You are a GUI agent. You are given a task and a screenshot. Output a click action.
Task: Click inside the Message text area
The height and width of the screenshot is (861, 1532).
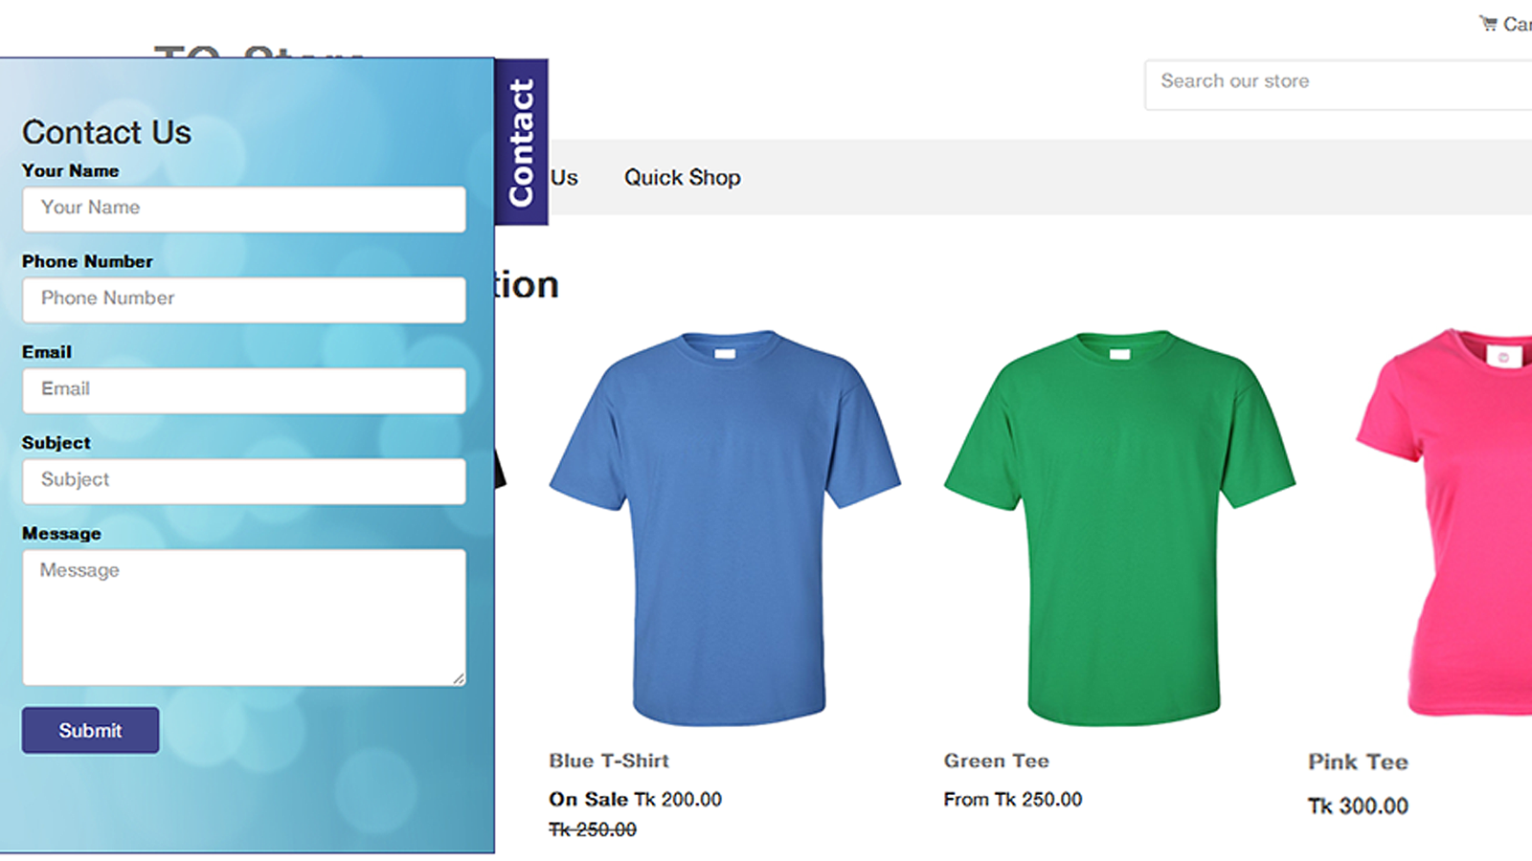point(244,617)
